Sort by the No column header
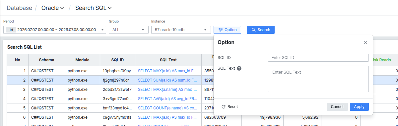 (x=18, y=60)
